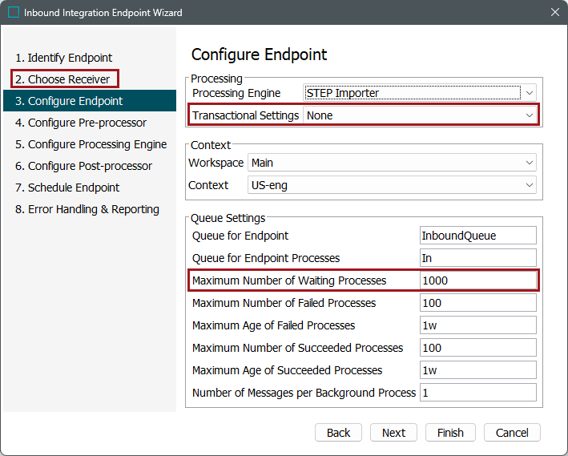Screen dimensions: 568x456
Task: Click the wizard window icon in title bar
Action: 14,13
